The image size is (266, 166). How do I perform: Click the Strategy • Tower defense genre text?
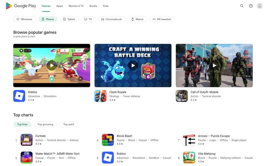click(x=125, y=96)
